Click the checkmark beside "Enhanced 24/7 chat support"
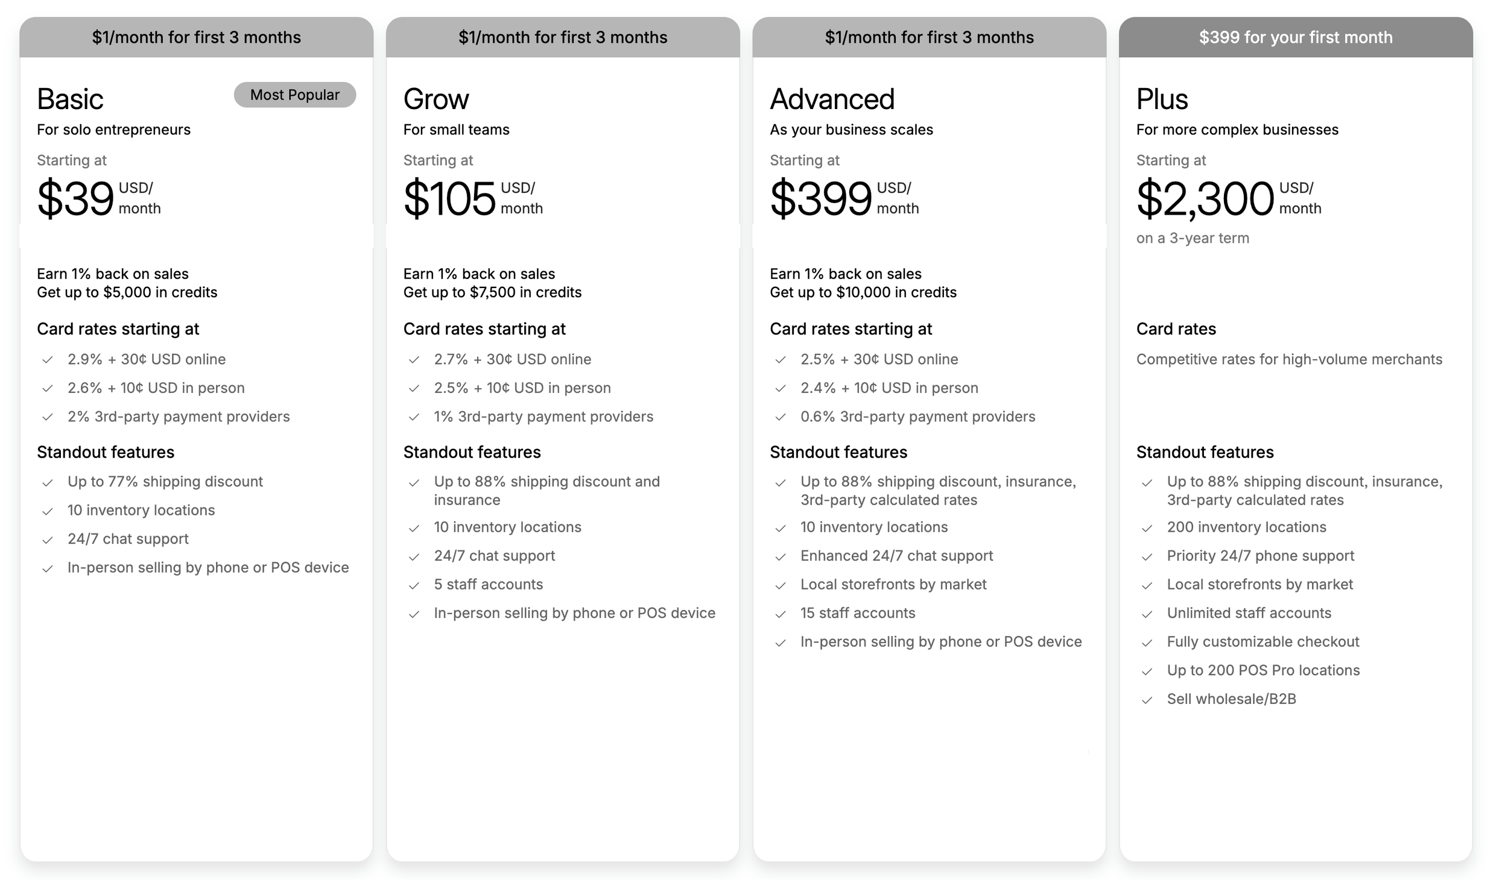 coord(780,556)
